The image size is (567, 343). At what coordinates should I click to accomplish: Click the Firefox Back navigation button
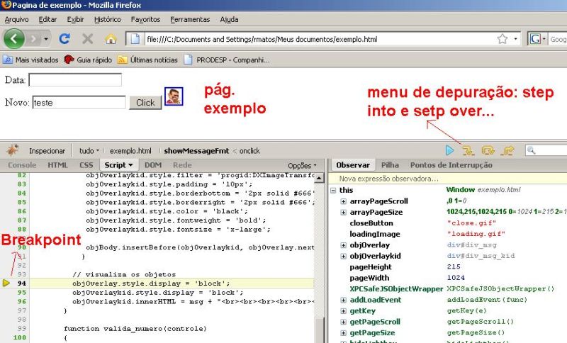pyautogui.click(x=13, y=39)
